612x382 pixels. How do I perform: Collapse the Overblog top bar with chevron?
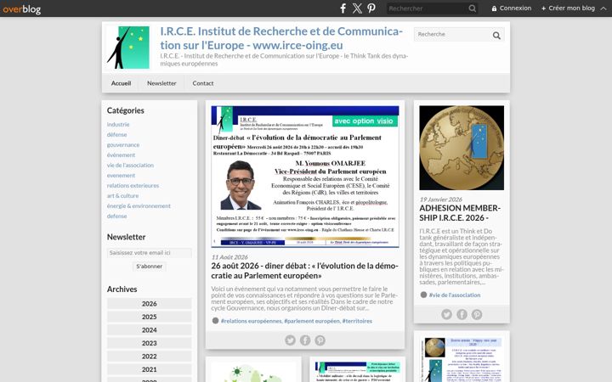603,8
